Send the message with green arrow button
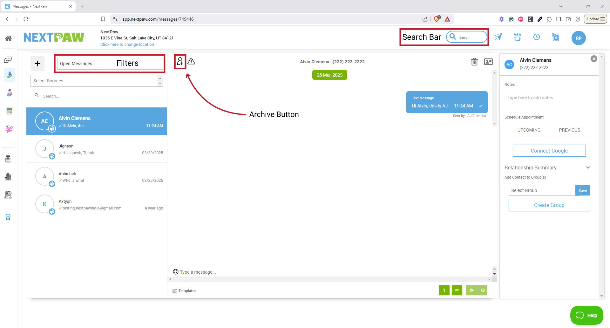The image size is (610, 328). [472, 290]
